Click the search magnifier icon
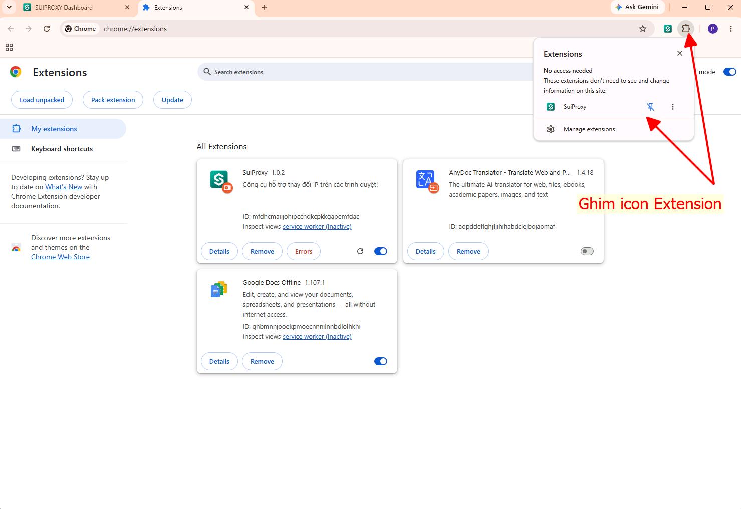Viewport: 741px width, 509px height. coord(207,72)
